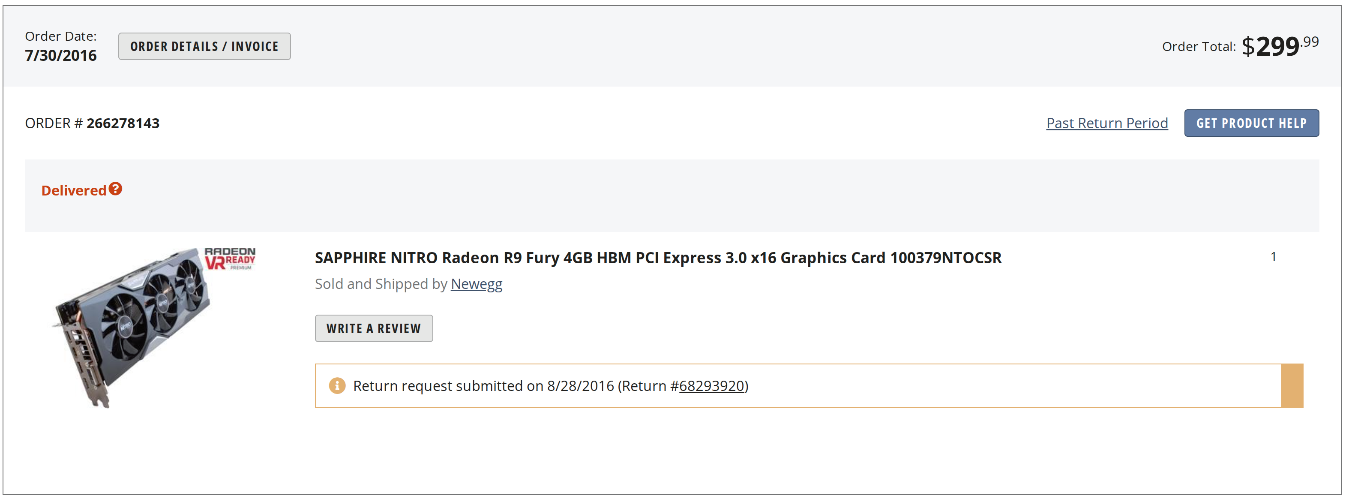Click the Get Product Help button
Screen dimensions: 1346x502
pyautogui.click(x=1251, y=123)
